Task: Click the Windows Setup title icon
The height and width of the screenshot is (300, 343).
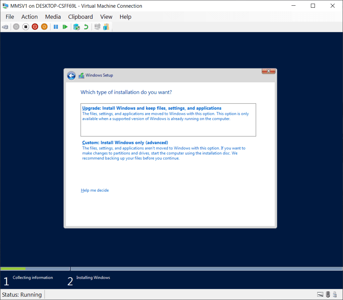Action: [x=81, y=75]
